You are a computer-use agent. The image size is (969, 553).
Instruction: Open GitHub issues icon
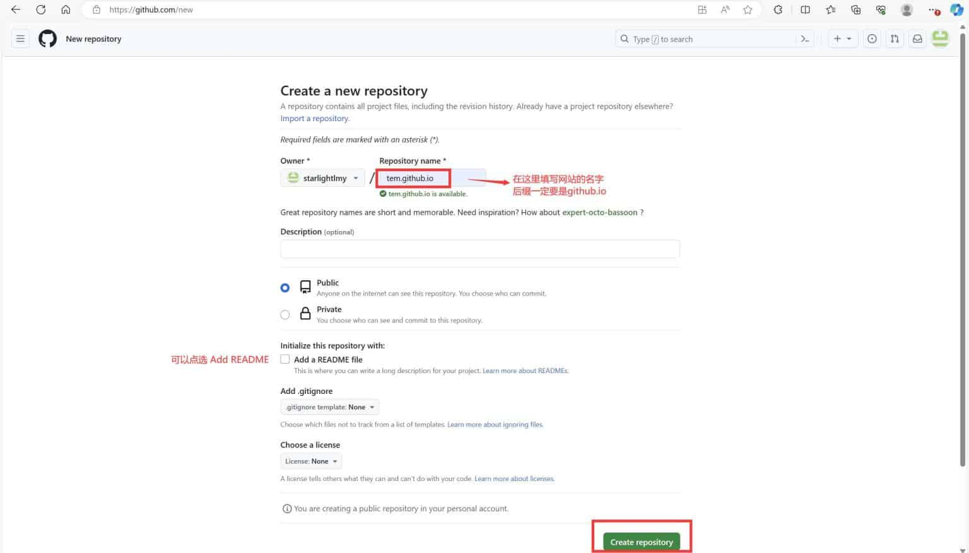tap(872, 39)
